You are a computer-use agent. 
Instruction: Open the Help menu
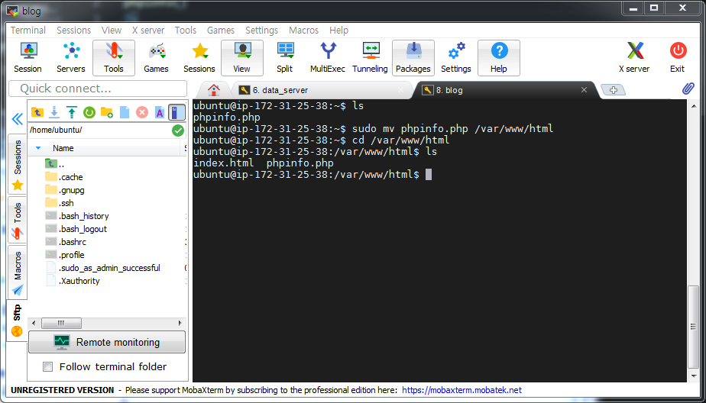tap(338, 30)
